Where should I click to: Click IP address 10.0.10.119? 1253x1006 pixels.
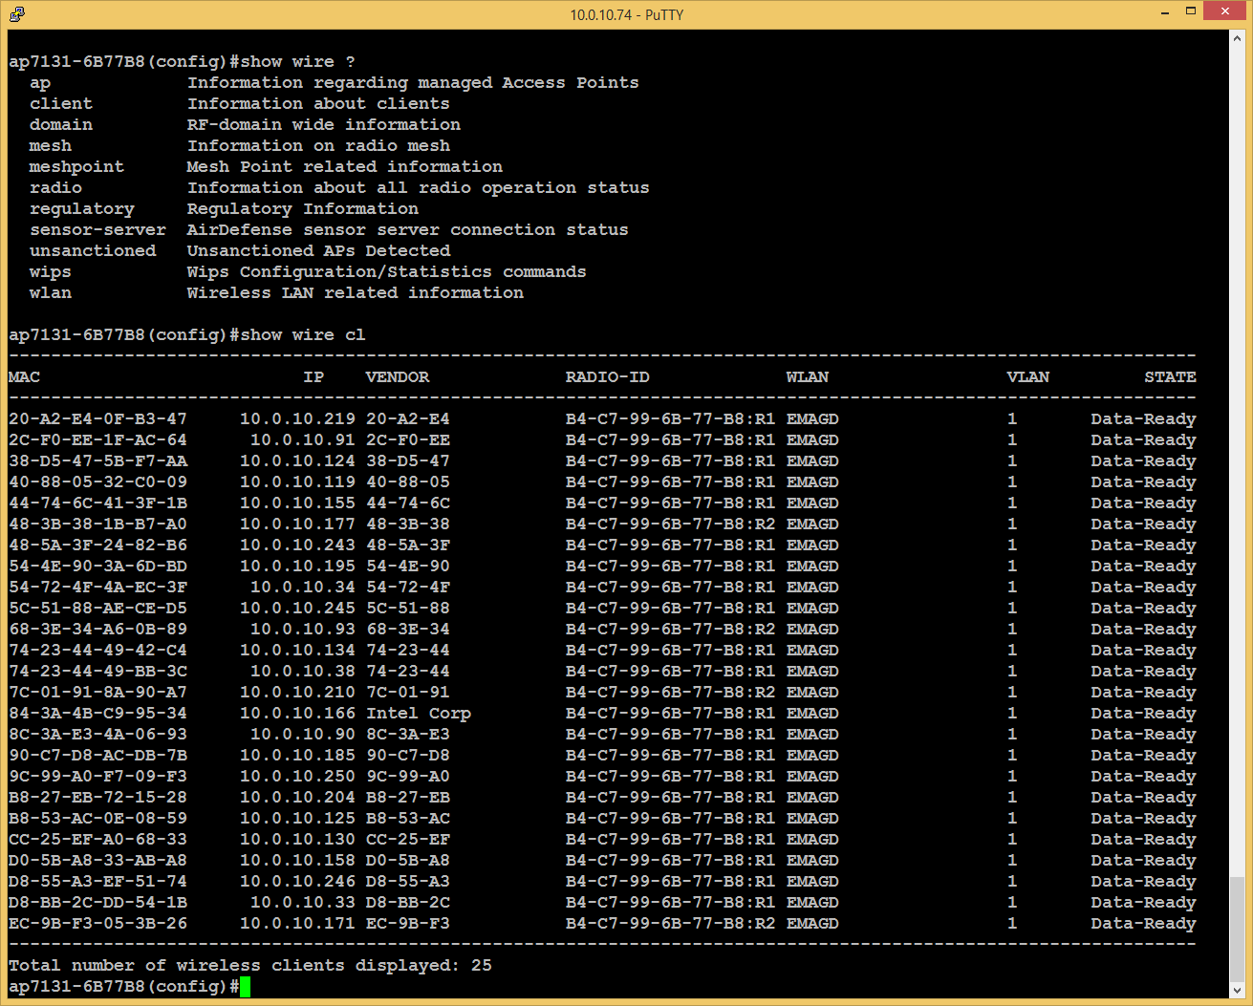click(297, 482)
